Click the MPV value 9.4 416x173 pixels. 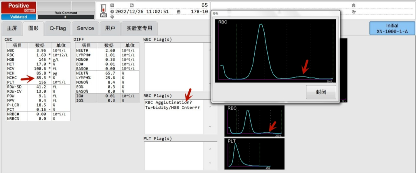42,100
